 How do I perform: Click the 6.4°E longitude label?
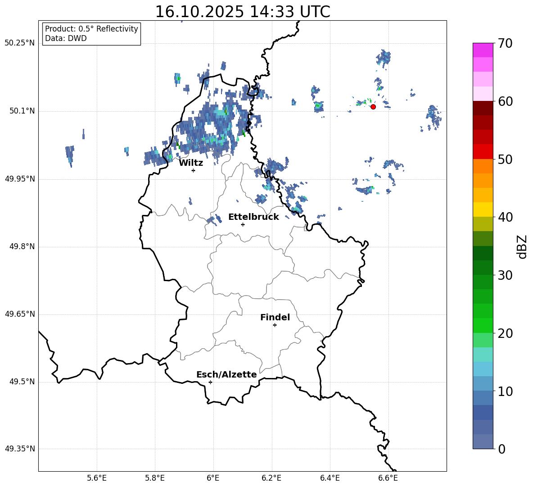click(330, 478)
